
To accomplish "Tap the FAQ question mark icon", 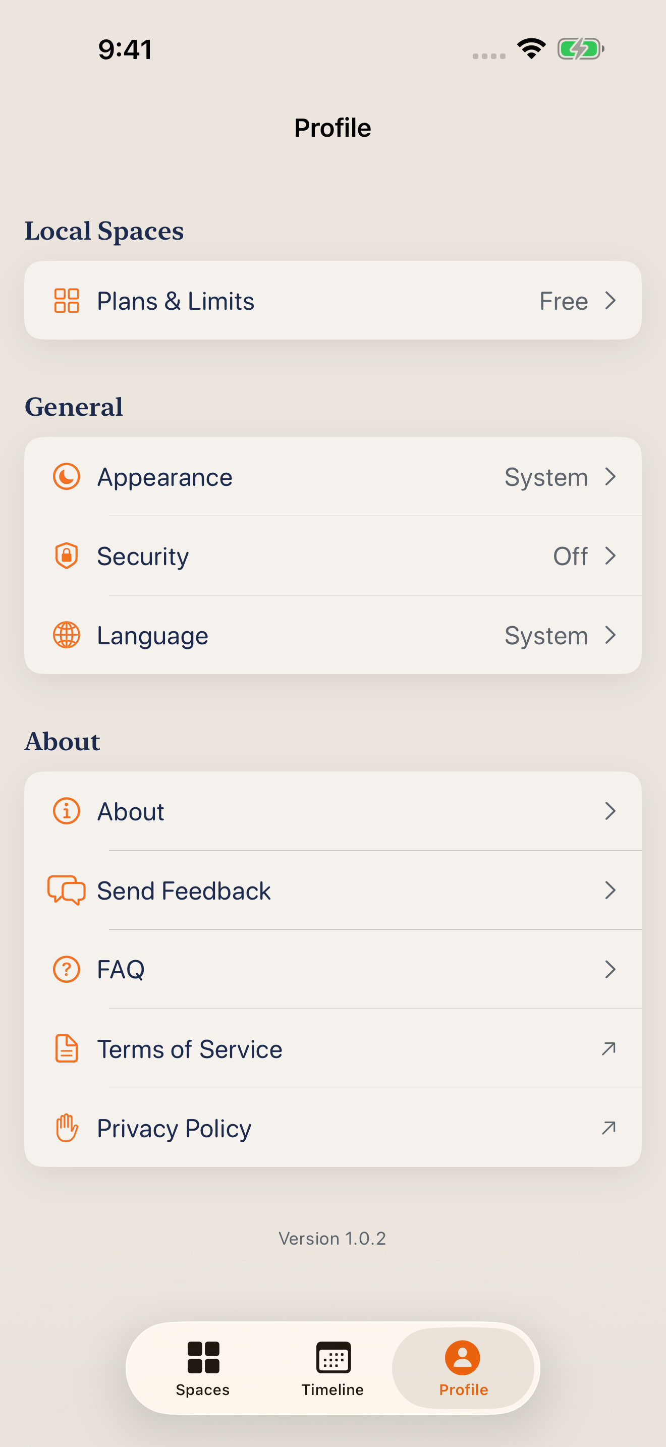I will pyautogui.click(x=66, y=970).
